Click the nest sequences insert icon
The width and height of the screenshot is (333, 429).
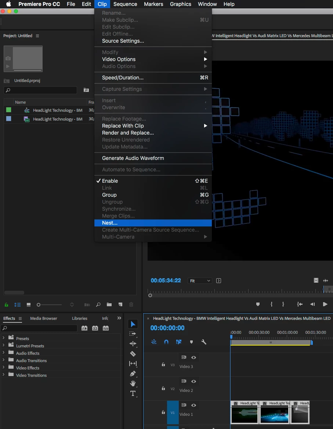click(154, 342)
